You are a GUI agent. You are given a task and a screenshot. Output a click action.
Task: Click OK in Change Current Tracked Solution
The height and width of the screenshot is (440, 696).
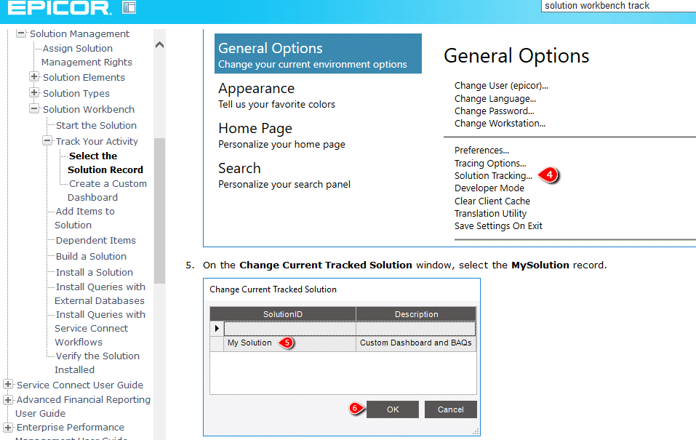[393, 409]
